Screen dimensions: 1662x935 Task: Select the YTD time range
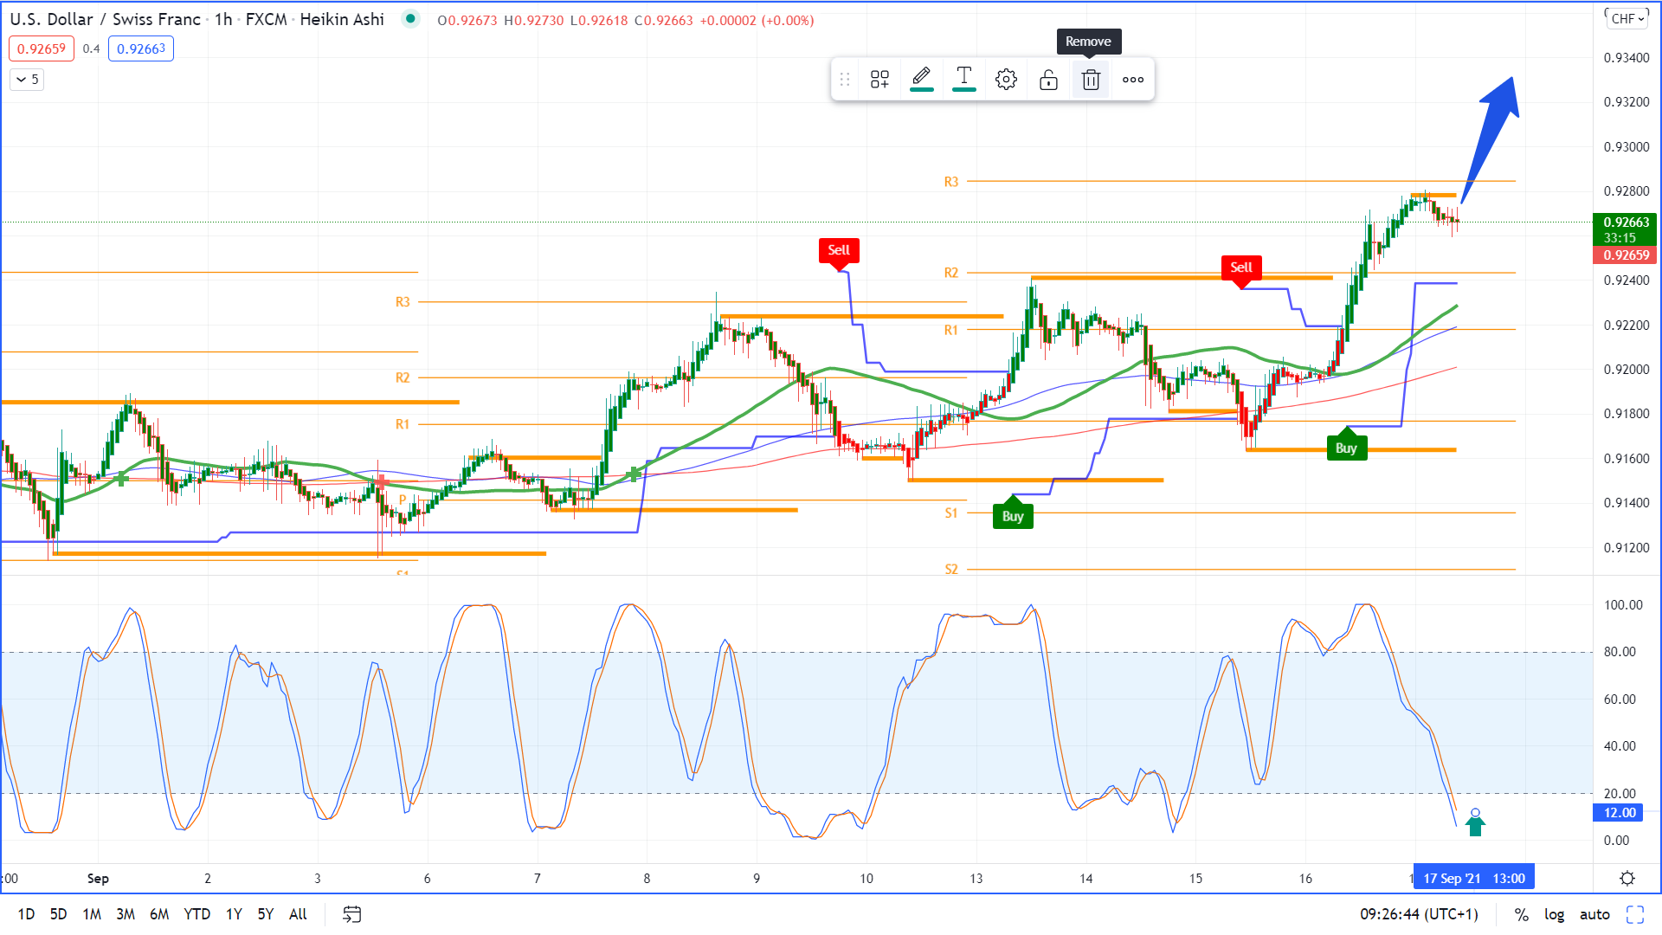[x=196, y=914]
